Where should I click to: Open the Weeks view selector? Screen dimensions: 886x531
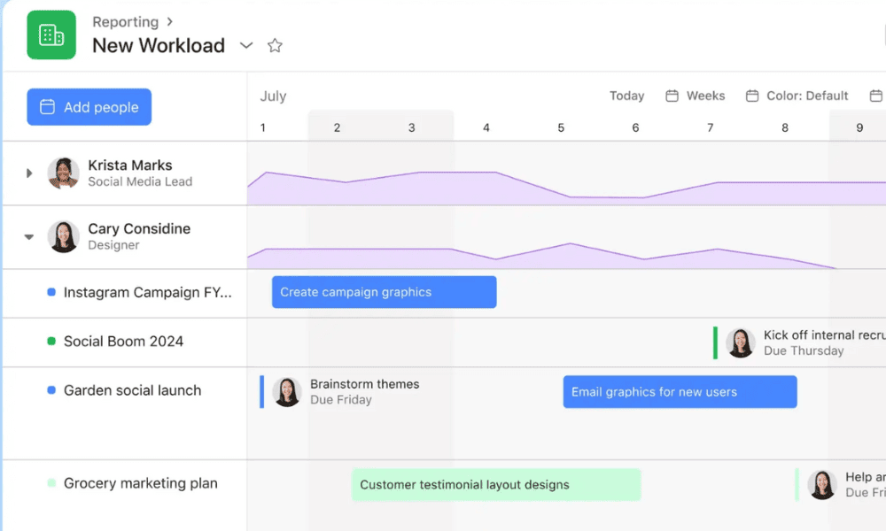696,96
